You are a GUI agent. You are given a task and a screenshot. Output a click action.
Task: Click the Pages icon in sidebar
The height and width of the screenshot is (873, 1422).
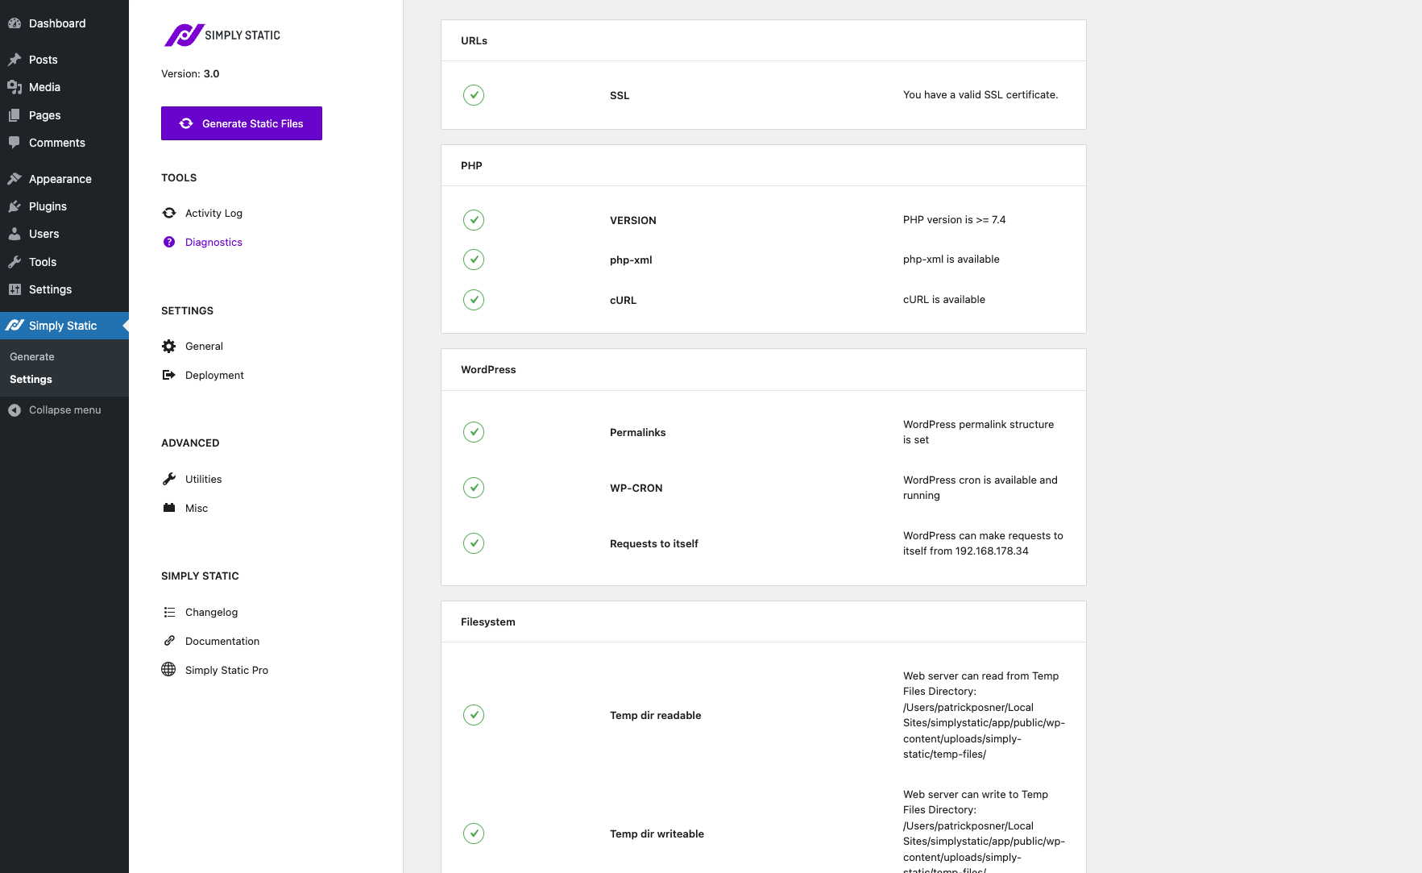point(15,115)
